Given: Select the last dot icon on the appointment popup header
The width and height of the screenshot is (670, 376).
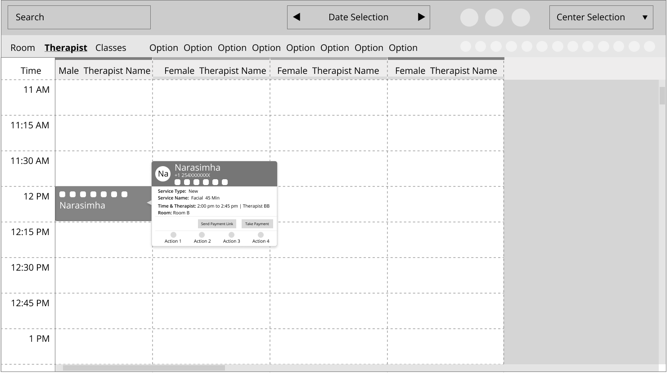Looking at the screenshot, I should (225, 182).
